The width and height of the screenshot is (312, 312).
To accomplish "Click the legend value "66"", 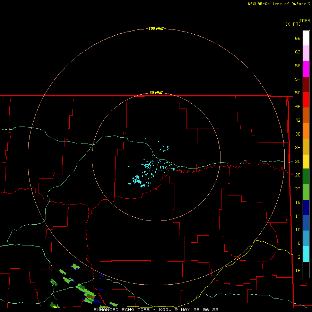I will [x=298, y=38].
